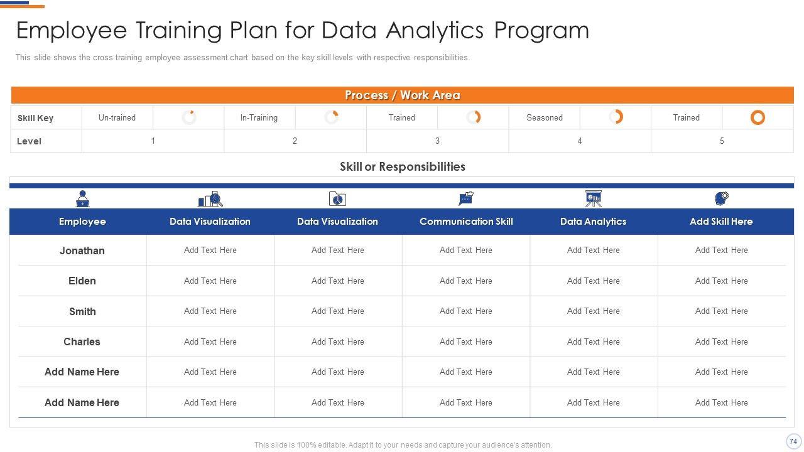This screenshot has width=804, height=452.
Task: Click the progress ring beside In-Training
Action: coord(331,117)
